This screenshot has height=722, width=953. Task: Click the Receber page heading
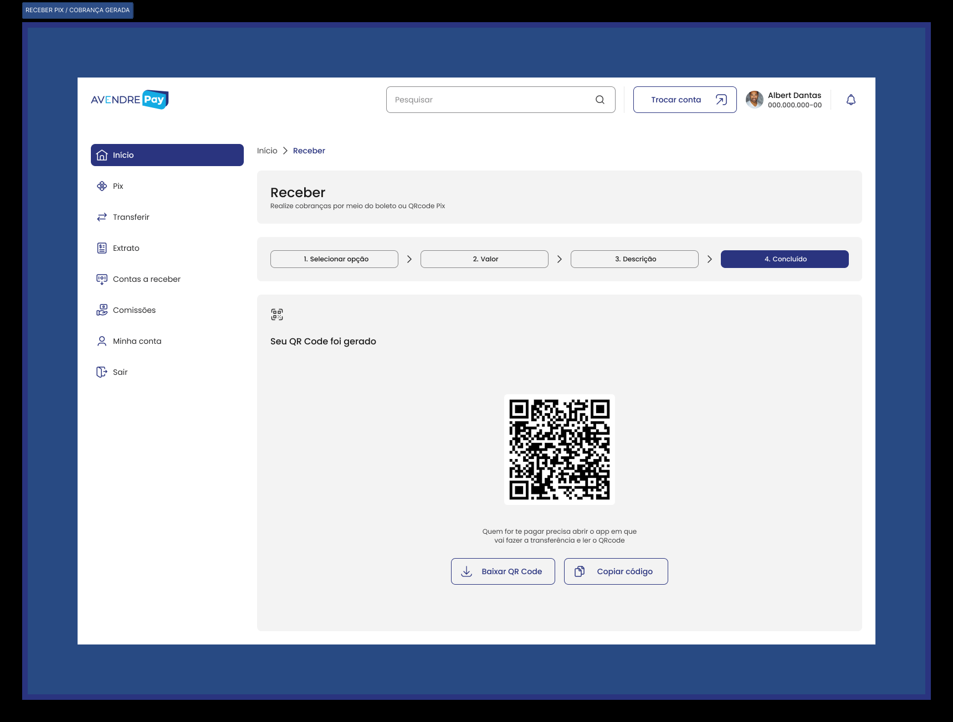tap(298, 193)
